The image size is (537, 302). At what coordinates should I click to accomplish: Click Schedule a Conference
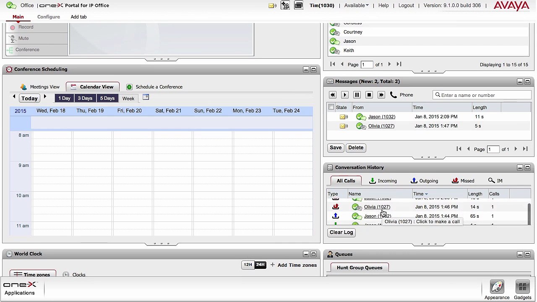154,87
